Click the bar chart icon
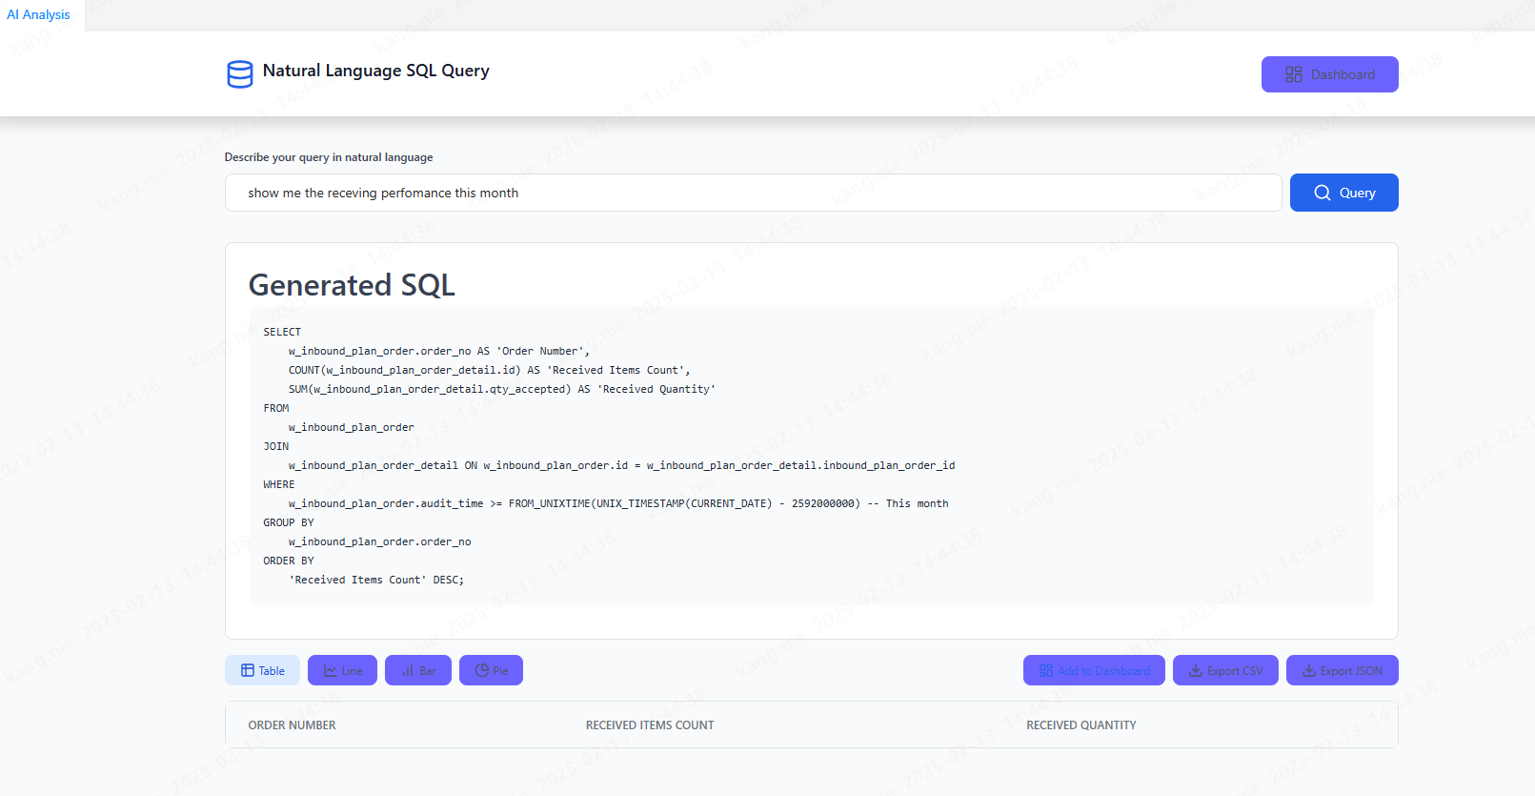 (x=408, y=670)
